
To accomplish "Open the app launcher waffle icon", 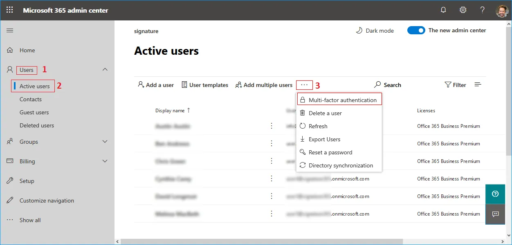I will coord(10,10).
